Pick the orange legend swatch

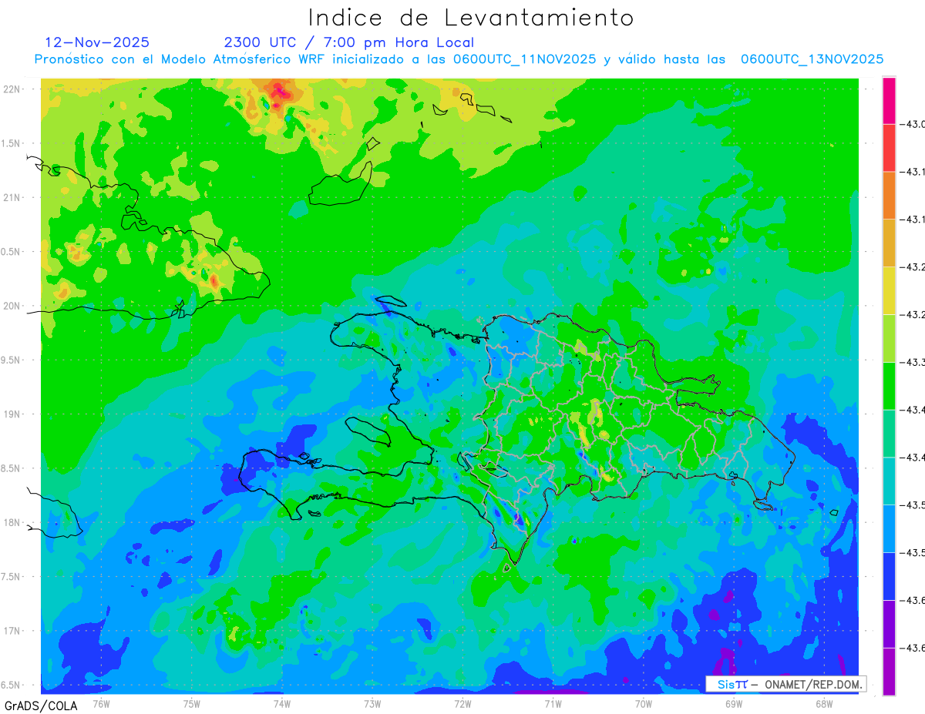[889, 196]
